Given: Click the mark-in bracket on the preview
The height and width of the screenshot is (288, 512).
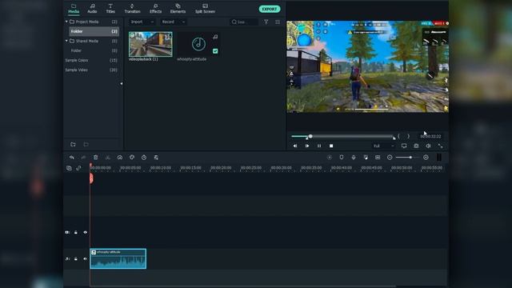Looking at the screenshot, I should point(398,136).
